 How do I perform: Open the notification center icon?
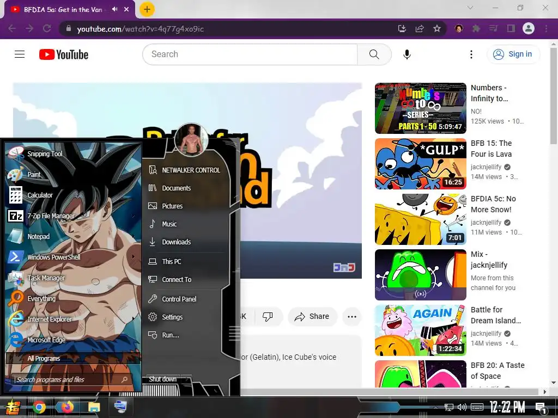[541, 408]
